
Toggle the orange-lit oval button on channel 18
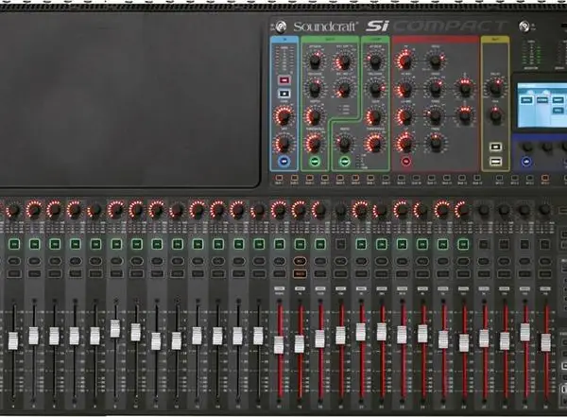pos(300,261)
